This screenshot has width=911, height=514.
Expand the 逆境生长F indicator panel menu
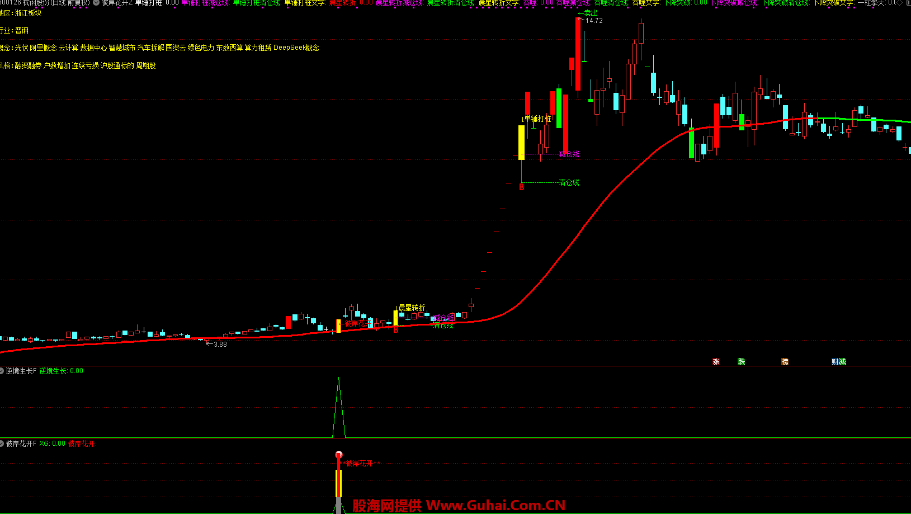point(2,371)
